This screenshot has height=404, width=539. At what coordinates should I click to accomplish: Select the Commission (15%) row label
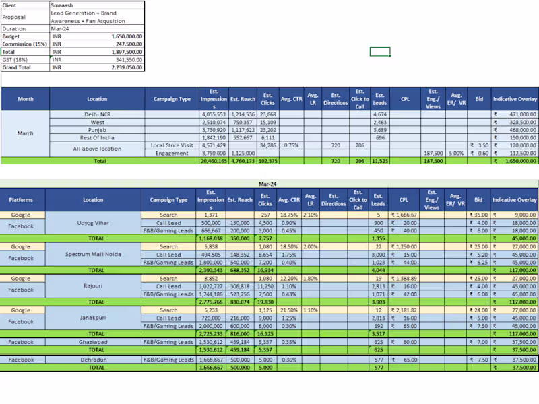26,44
